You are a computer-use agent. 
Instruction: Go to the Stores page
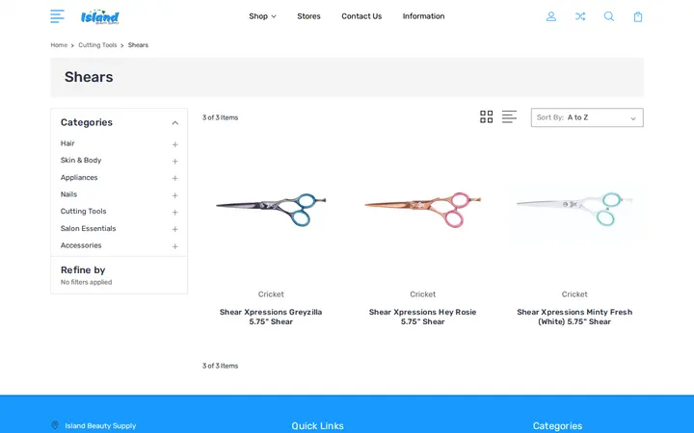point(308,16)
